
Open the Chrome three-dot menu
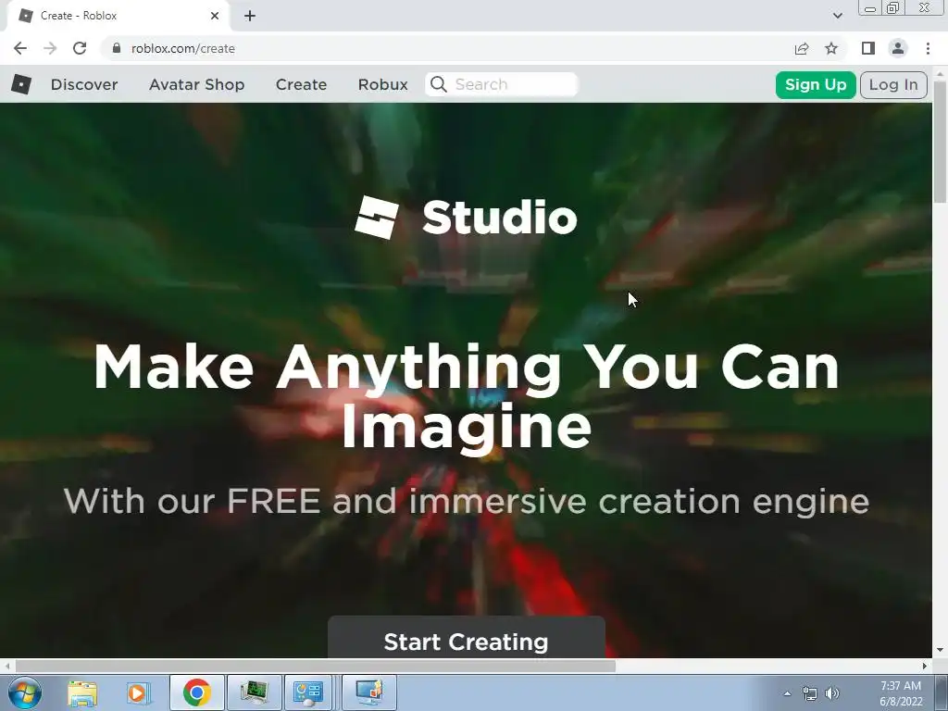(x=928, y=48)
